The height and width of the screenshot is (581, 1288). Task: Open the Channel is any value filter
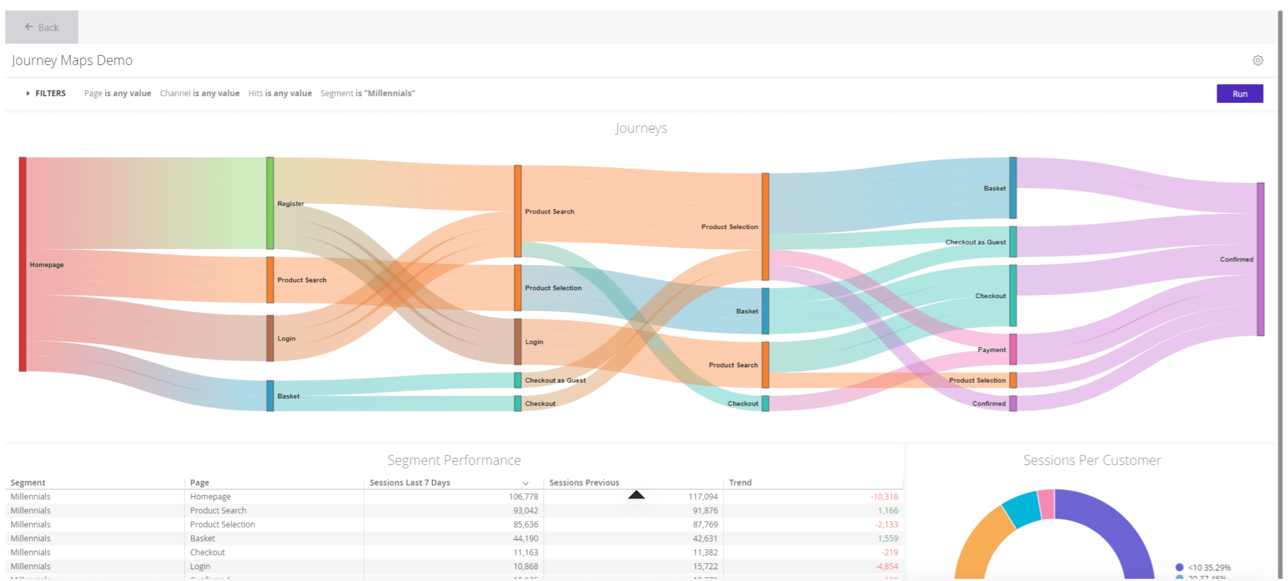(x=200, y=93)
